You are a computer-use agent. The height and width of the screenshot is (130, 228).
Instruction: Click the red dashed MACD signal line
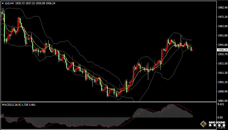pos(184,108)
